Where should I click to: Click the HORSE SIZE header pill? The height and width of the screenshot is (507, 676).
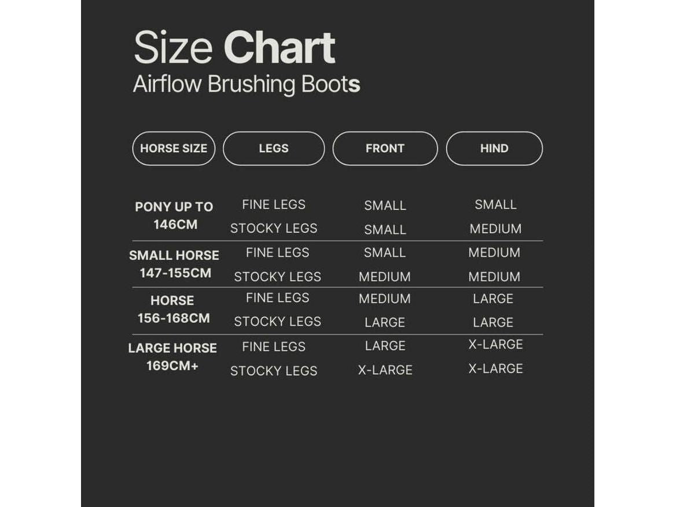coord(174,149)
